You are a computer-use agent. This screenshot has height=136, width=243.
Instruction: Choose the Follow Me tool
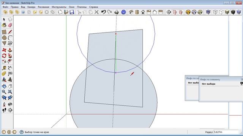coord(10,56)
